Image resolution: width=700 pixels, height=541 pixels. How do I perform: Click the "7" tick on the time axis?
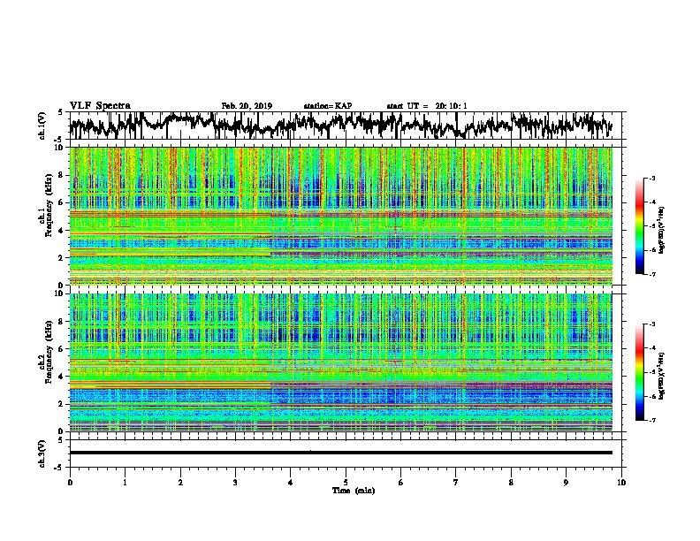(x=456, y=483)
